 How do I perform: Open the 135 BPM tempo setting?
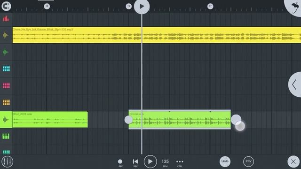[165, 163]
